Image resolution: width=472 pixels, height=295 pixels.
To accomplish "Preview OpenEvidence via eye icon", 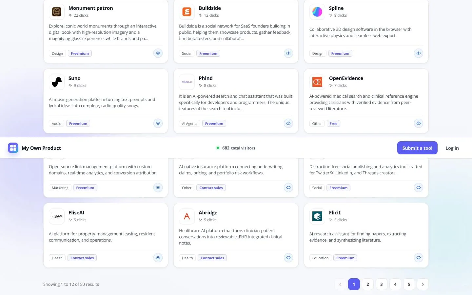I will pyautogui.click(x=419, y=123).
